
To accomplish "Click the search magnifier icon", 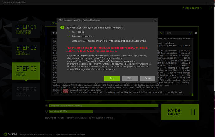I will pyautogui.click(x=191, y=33).
